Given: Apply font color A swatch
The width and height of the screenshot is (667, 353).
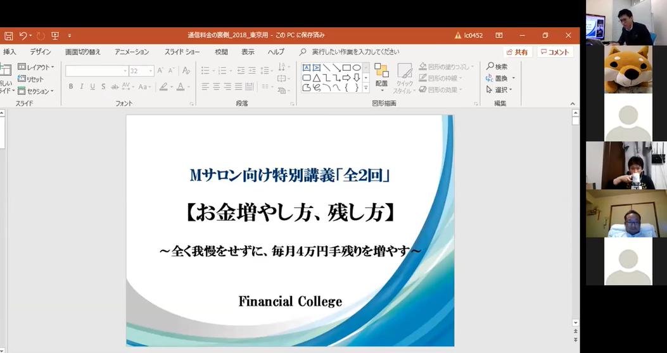Looking at the screenshot, I should [181, 87].
